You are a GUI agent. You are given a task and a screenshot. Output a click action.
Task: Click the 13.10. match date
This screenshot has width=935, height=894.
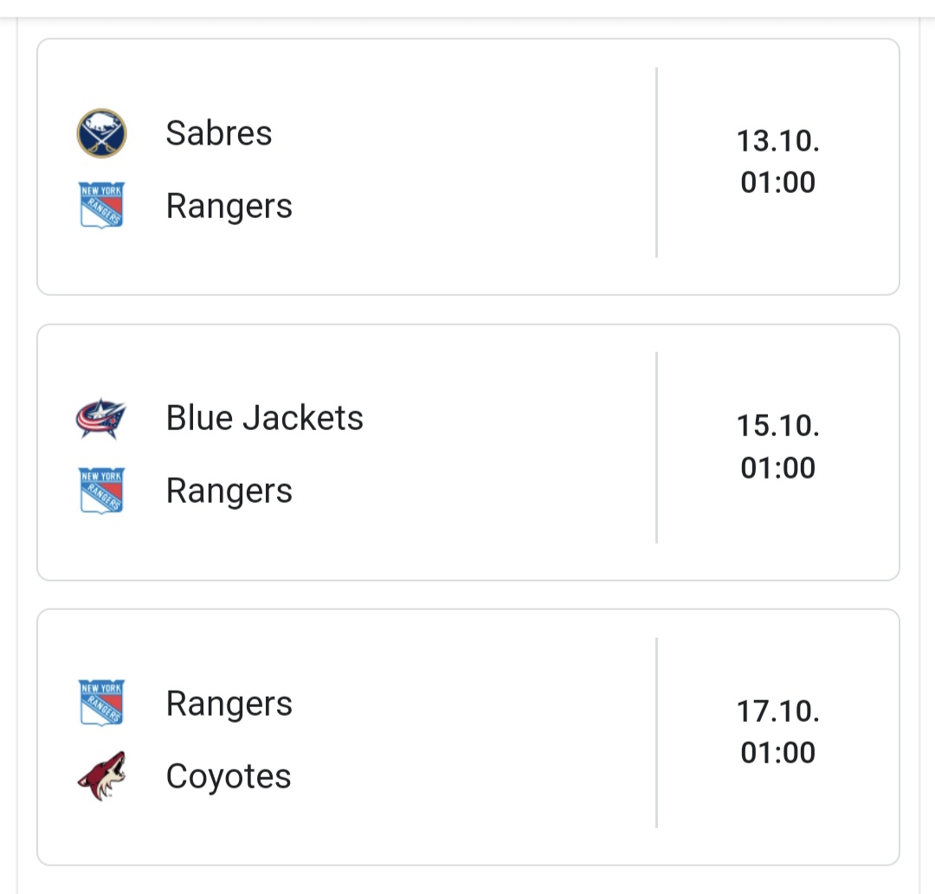pos(777,141)
